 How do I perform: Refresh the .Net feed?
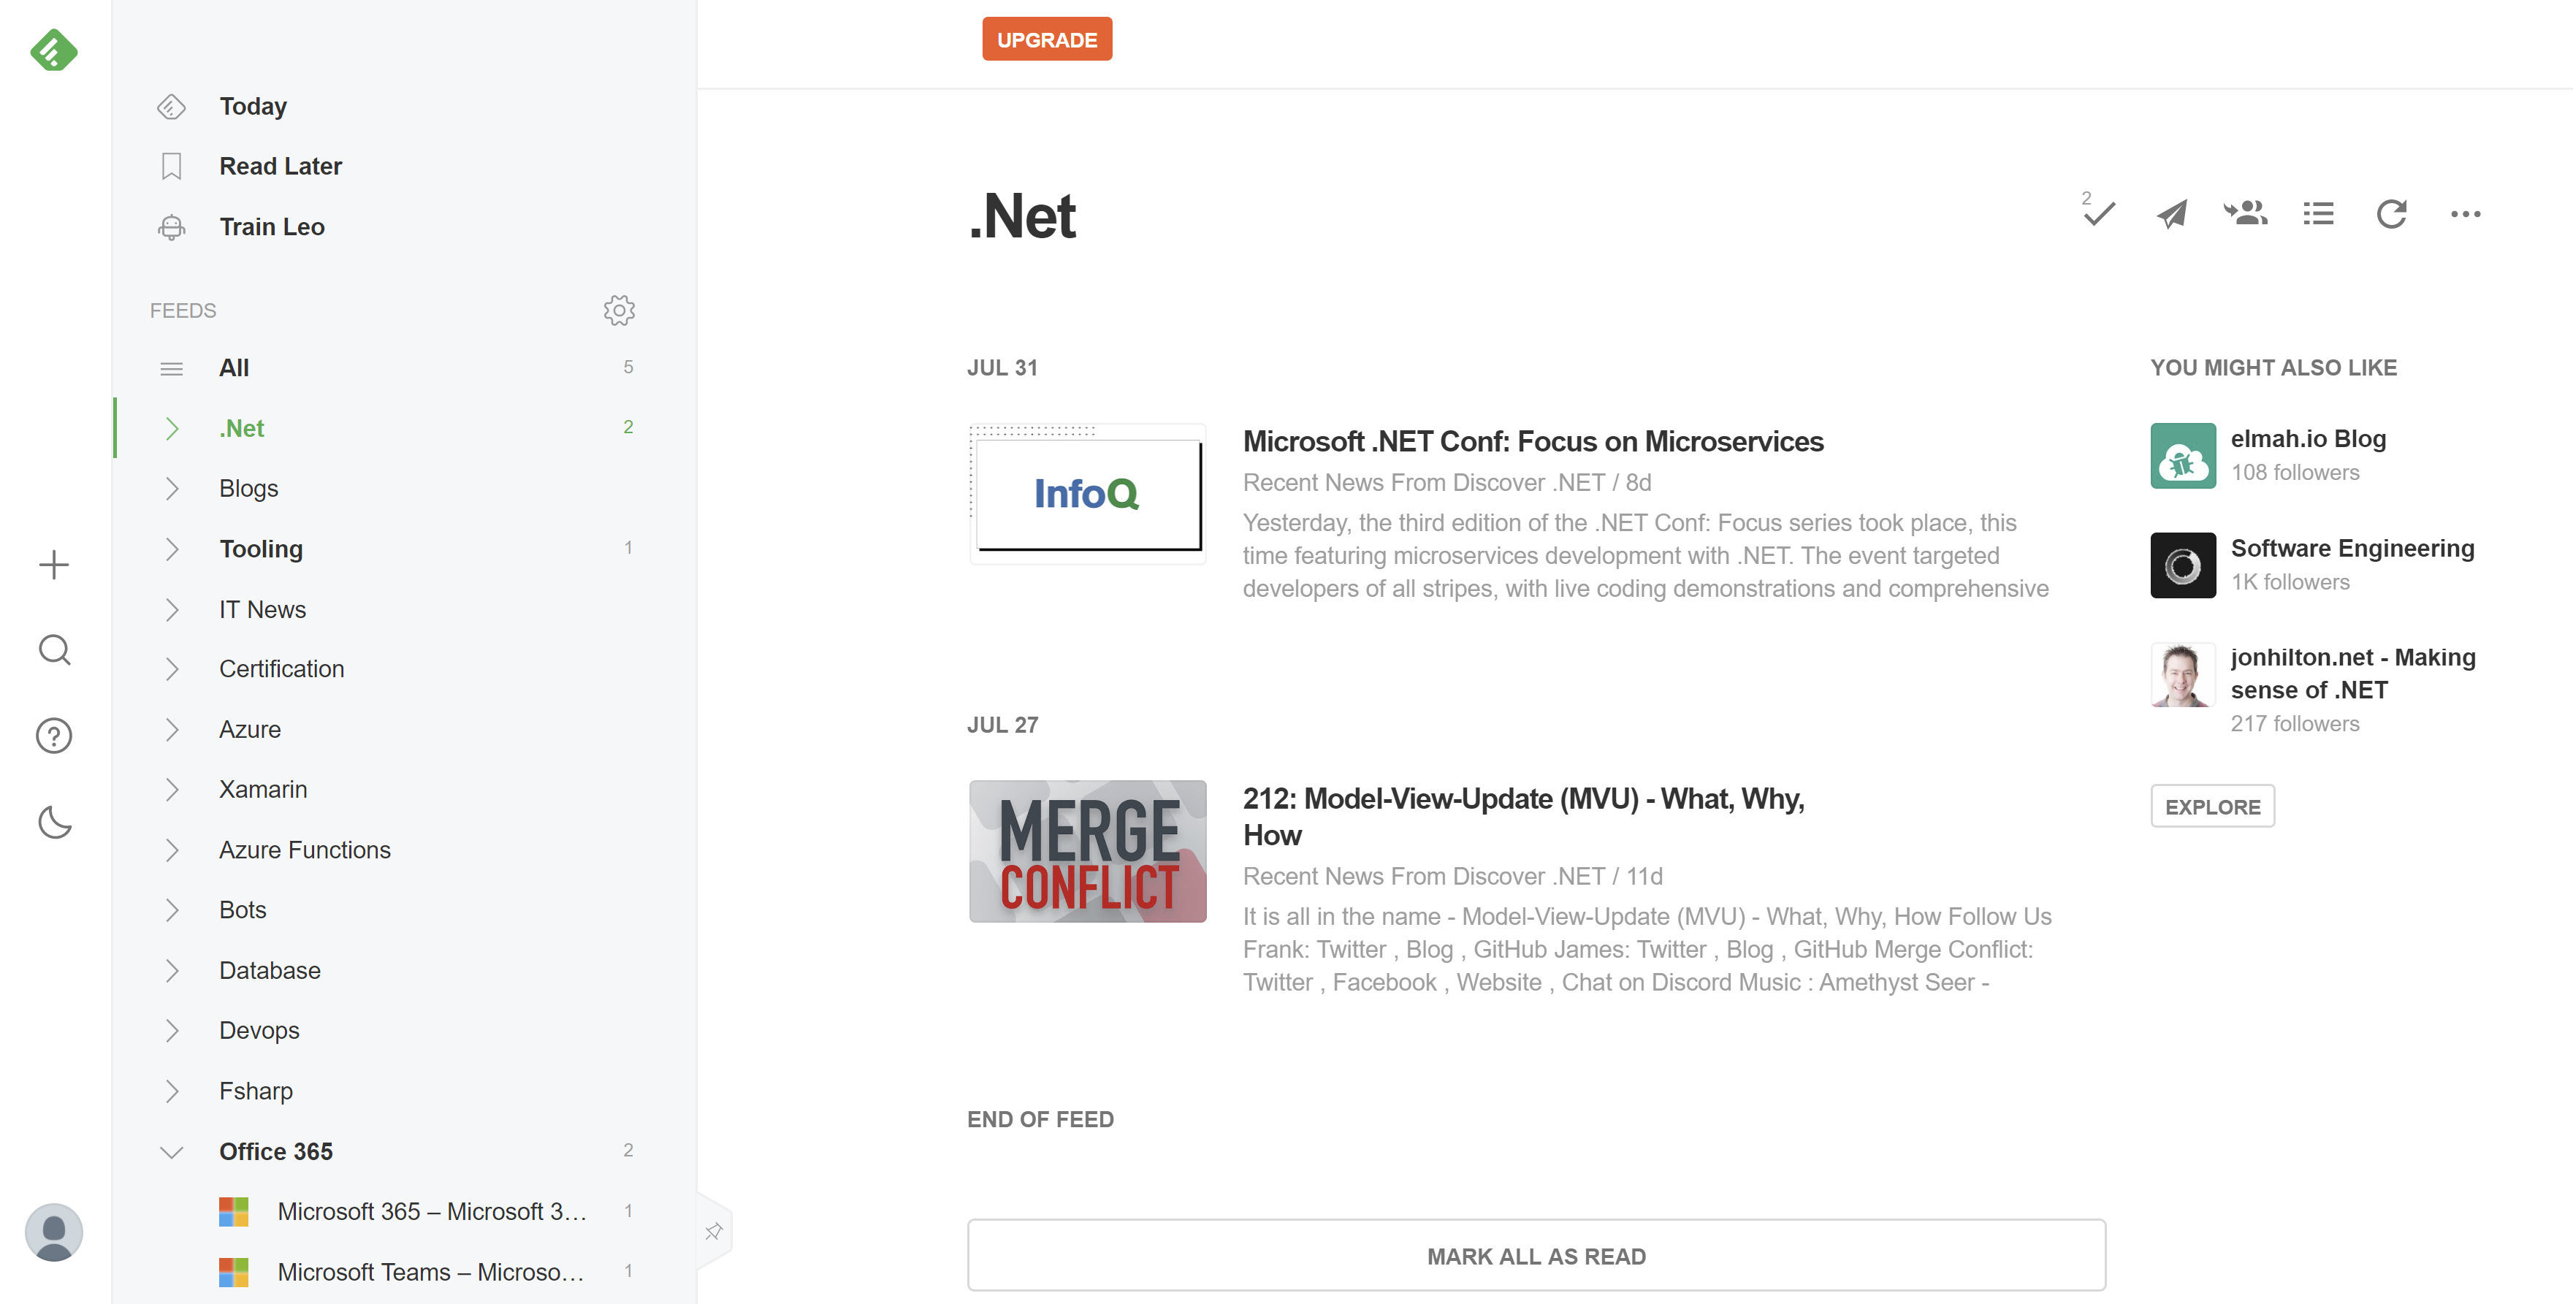click(x=2393, y=213)
